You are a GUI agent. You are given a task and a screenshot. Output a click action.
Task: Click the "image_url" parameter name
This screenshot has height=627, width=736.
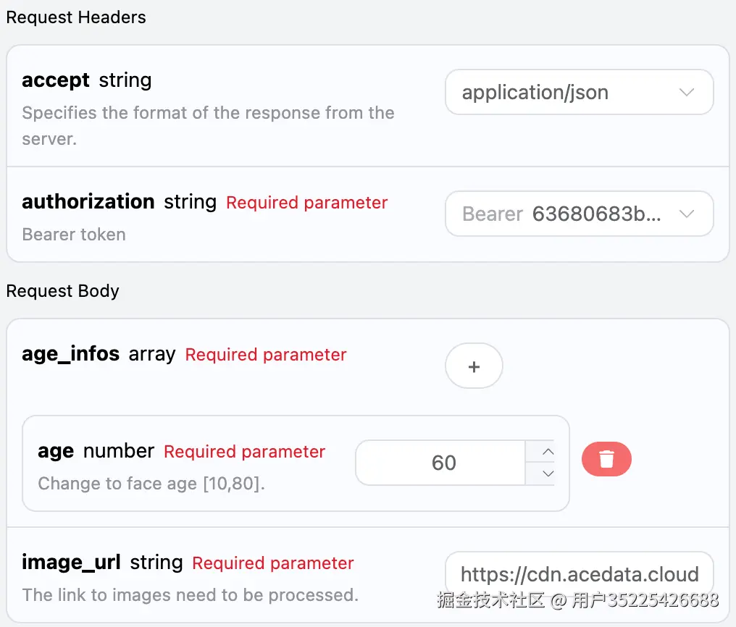tap(71, 563)
